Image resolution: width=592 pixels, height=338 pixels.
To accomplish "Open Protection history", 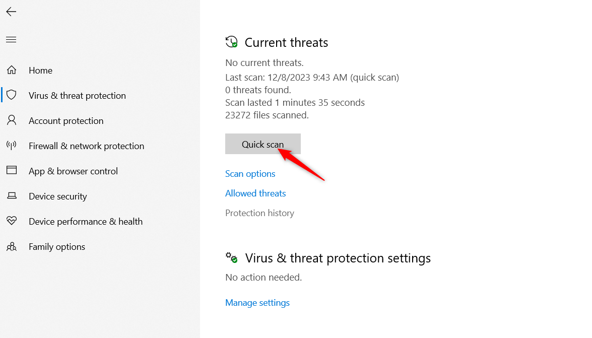I will (259, 213).
